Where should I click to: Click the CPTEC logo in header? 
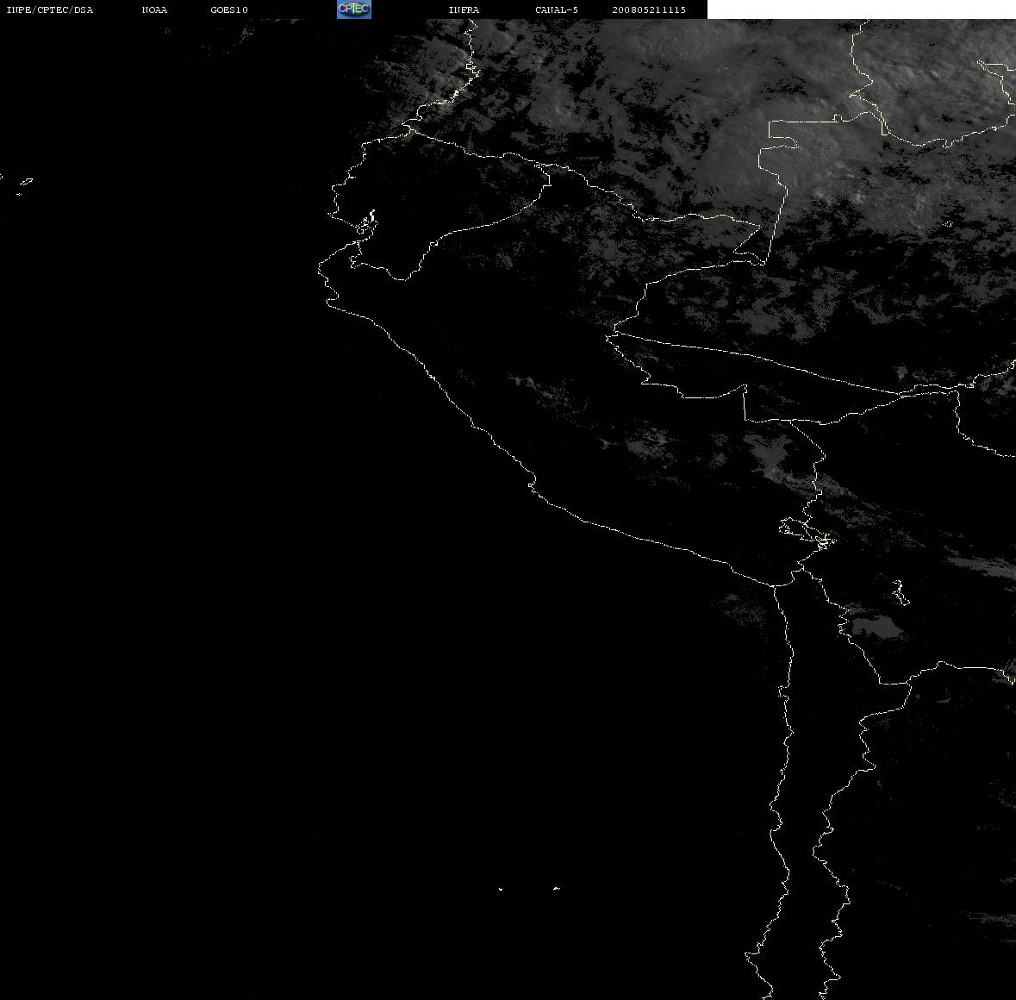(354, 9)
